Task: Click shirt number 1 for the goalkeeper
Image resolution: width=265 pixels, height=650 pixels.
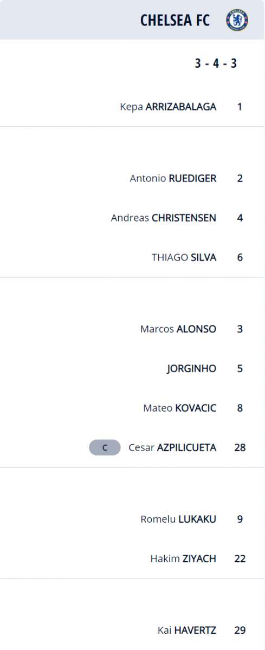Action: (x=240, y=107)
